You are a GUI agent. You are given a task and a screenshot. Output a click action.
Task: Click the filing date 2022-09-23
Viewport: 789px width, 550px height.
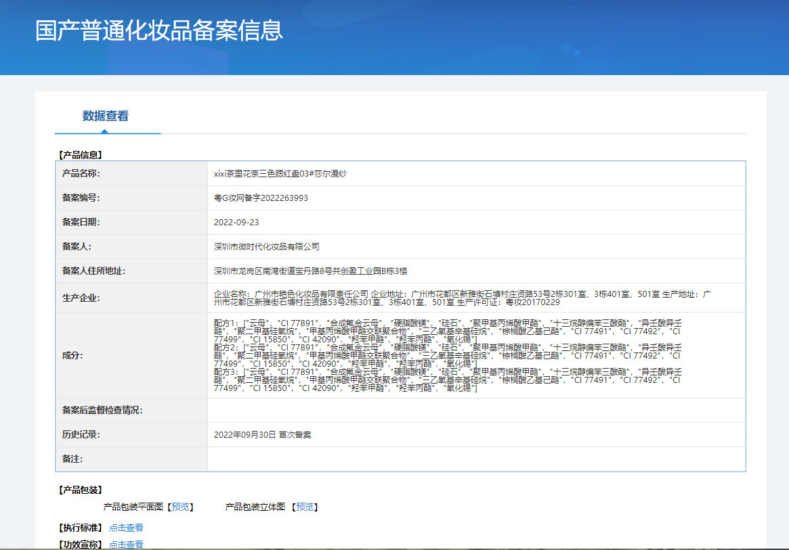(236, 223)
